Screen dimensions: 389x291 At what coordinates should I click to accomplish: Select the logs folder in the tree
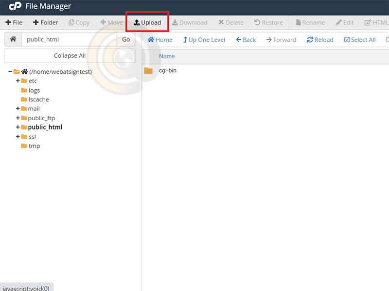pyautogui.click(x=34, y=90)
